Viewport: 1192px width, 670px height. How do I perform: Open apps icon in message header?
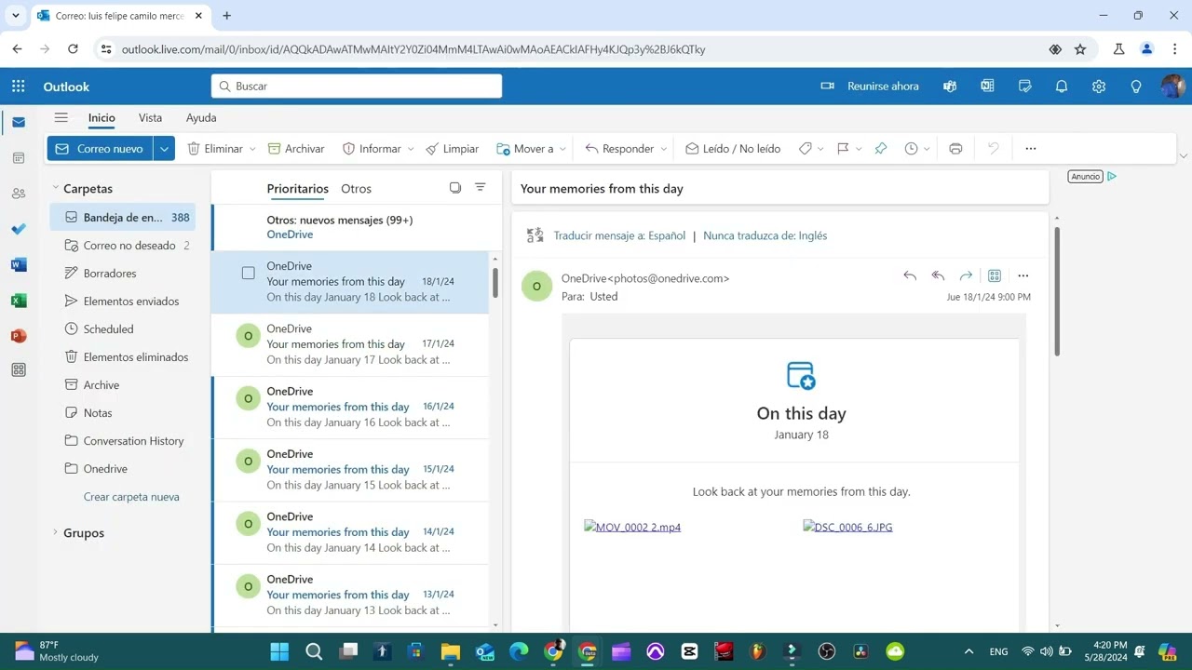click(995, 275)
